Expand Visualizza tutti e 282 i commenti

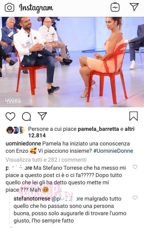46,160
